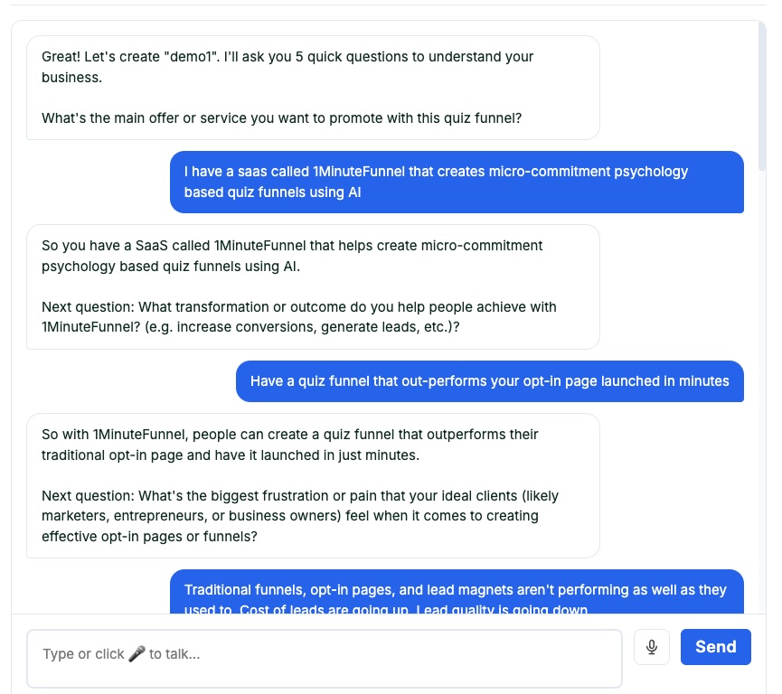Select the blue bubble about out-performing opt-in pages
Image resolution: width=782 pixels, height=694 pixels.
pos(488,381)
